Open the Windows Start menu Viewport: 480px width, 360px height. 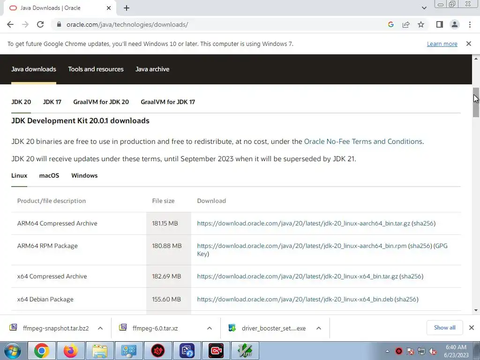point(12,351)
